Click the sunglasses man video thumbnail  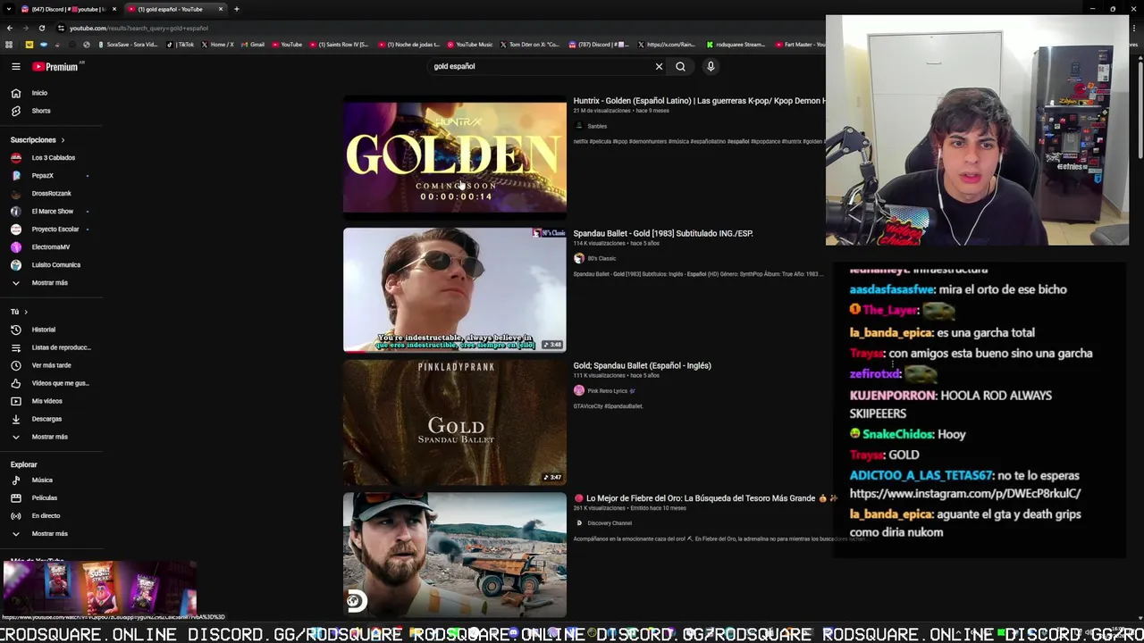click(x=455, y=290)
